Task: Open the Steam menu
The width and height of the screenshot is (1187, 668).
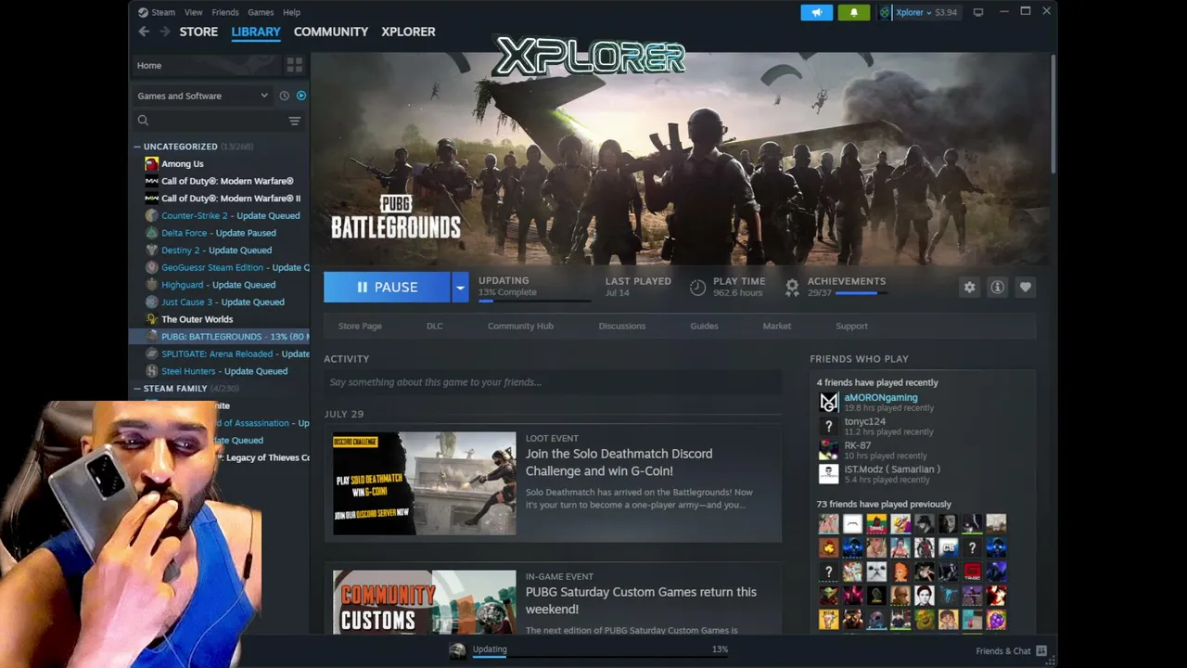Action: (x=163, y=12)
